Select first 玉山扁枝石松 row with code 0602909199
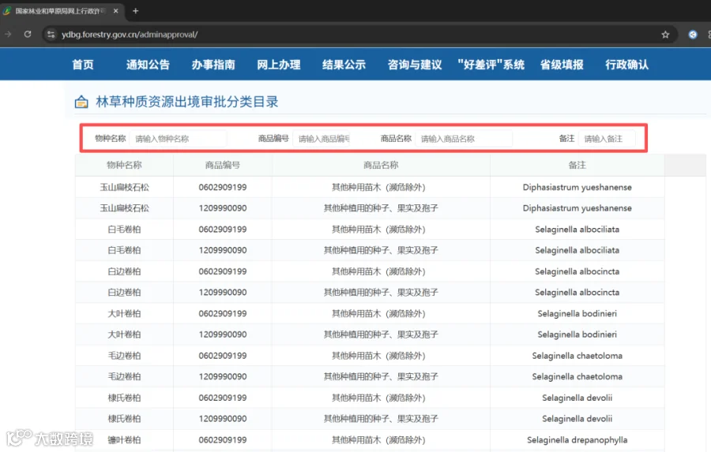Image resolution: width=711 pixels, height=452 pixels. 370,187
